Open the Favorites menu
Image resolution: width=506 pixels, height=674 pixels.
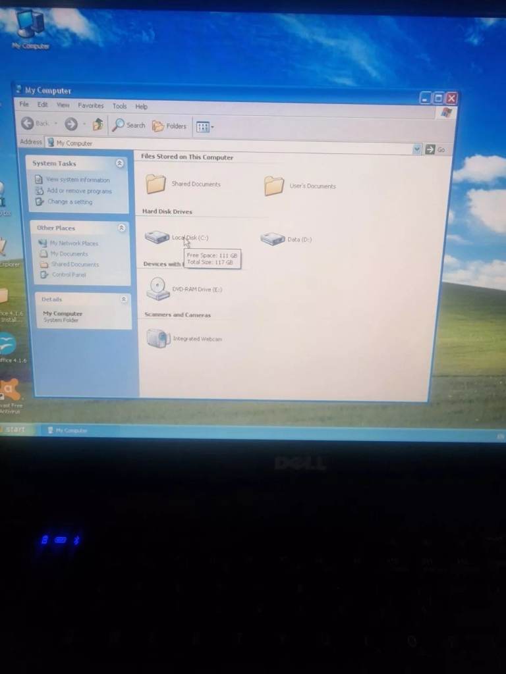90,105
